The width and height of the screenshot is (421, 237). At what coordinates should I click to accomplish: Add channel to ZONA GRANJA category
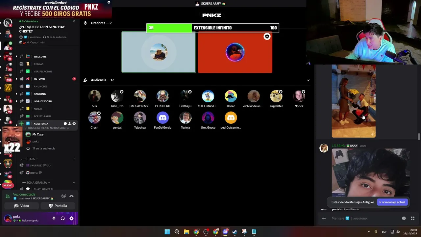pyautogui.click(x=74, y=183)
